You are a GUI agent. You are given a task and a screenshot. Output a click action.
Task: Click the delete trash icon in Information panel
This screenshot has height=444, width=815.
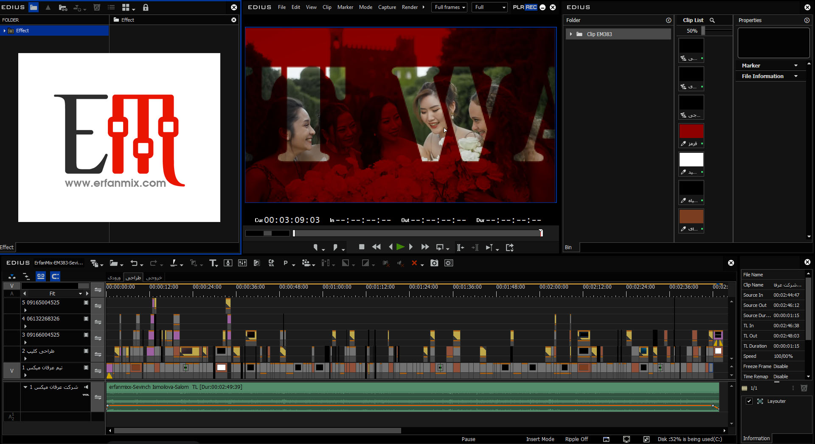point(804,388)
